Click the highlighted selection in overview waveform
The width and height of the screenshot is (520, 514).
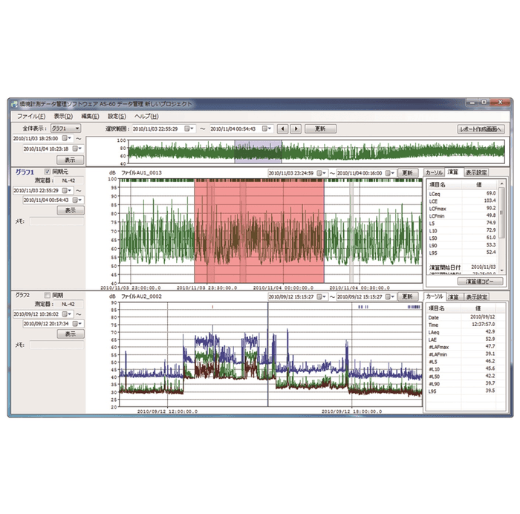point(258,152)
